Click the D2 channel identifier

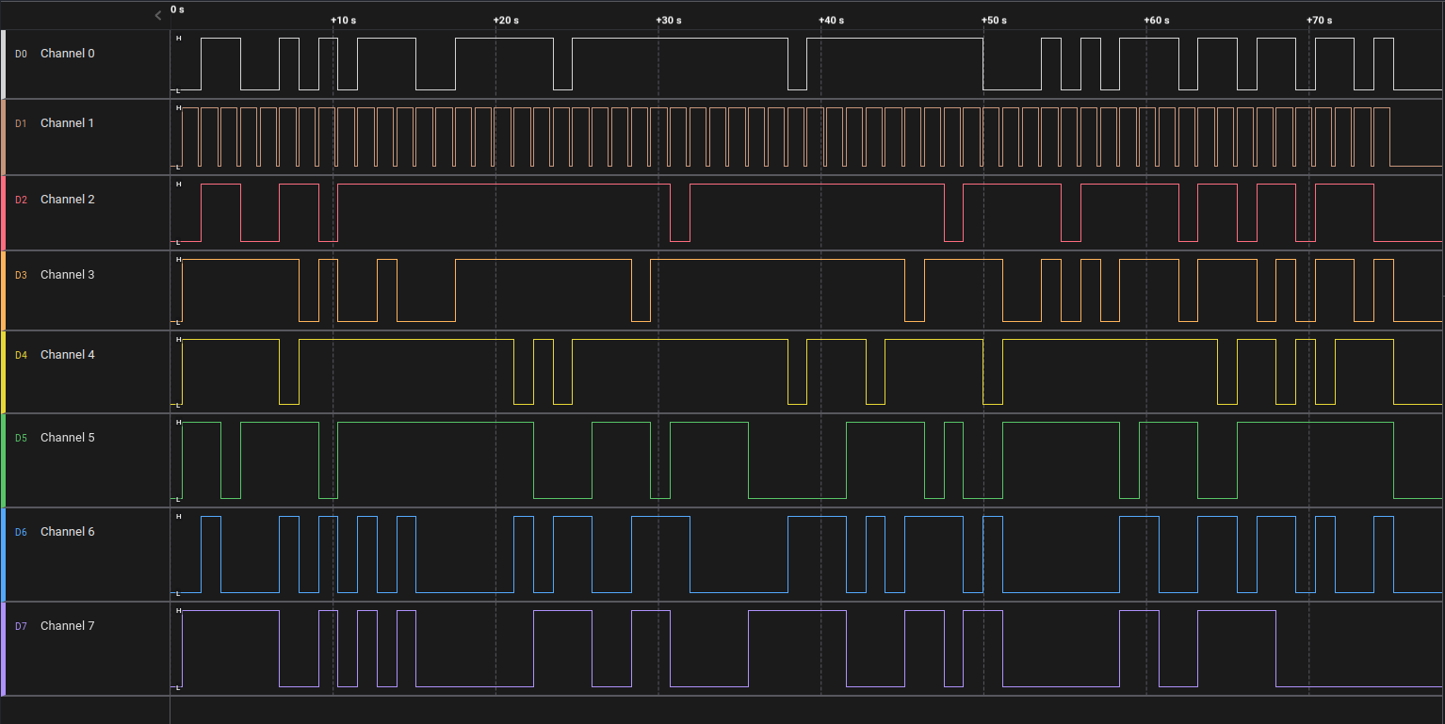[21, 201]
